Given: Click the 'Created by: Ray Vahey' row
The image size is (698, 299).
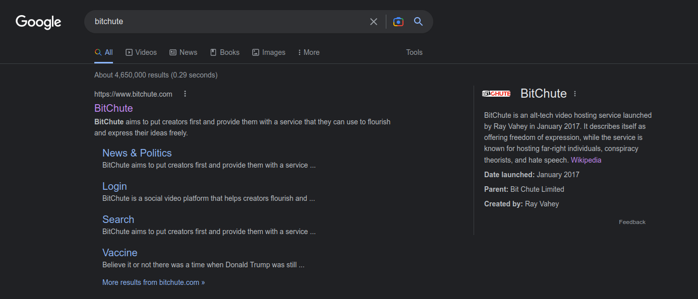Looking at the screenshot, I should 521,204.
